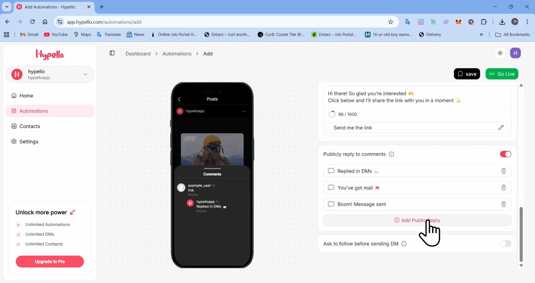The height and width of the screenshot is (283, 535).
Task: Delete the 'Replied in DMs' public reply
Action: click(503, 171)
